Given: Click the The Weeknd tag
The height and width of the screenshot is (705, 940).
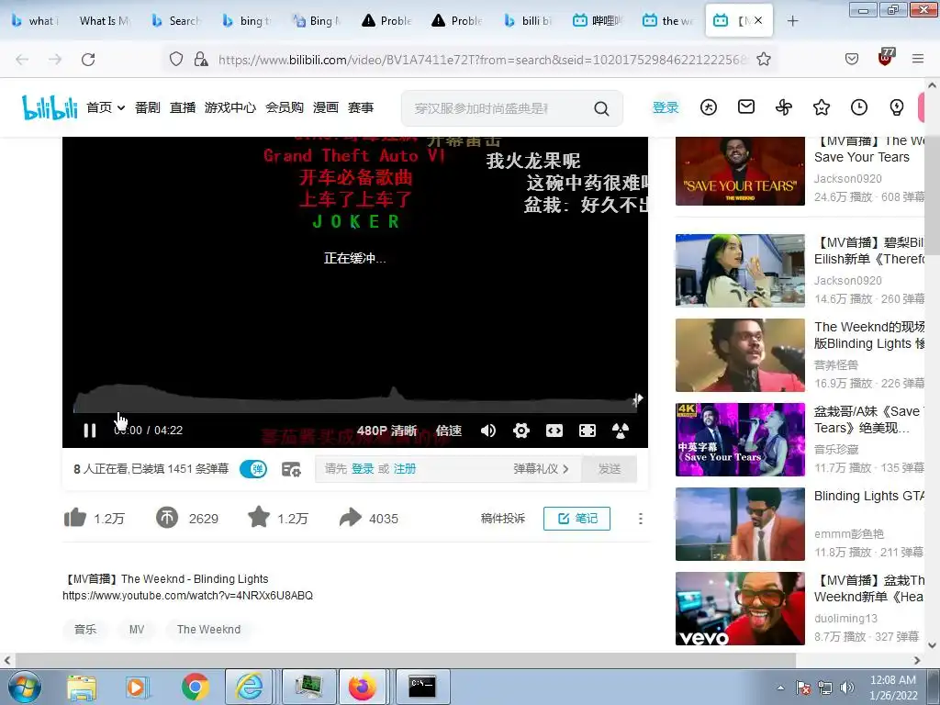Looking at the screenshot, I should [x=208, y=630].
